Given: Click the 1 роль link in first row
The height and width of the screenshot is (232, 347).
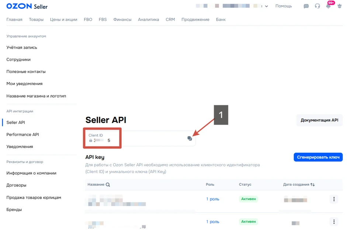Looking at the screenshot, I should click(x=212, y=199).
